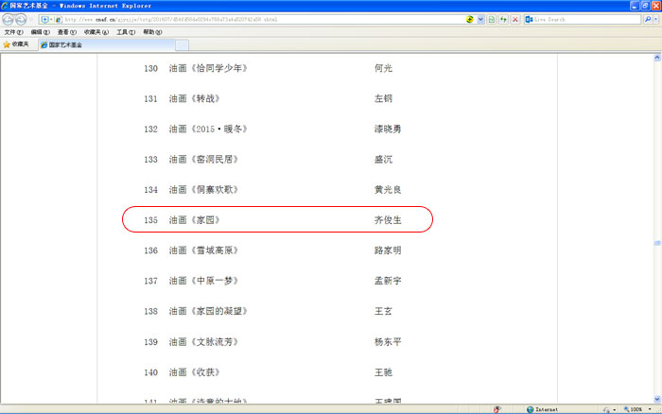Expand the address bar history dropdown

(480, 19)
